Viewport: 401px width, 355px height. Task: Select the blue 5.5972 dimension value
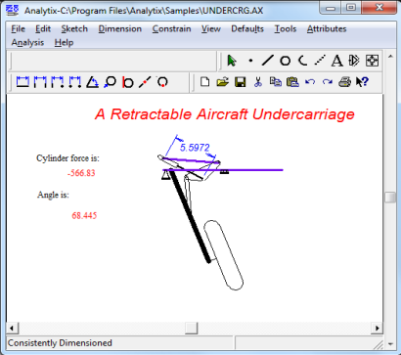click(x=195, y=148)
